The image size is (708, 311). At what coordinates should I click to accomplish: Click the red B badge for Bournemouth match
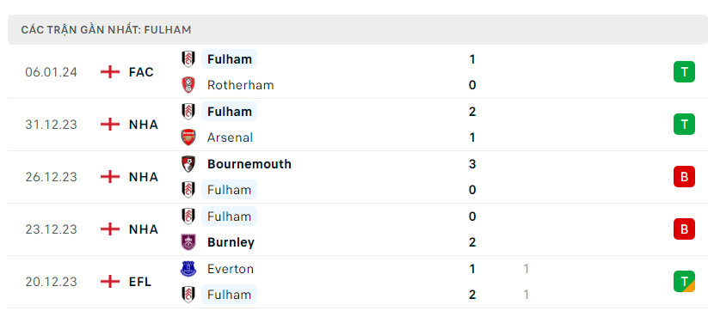tap(684, 177)
